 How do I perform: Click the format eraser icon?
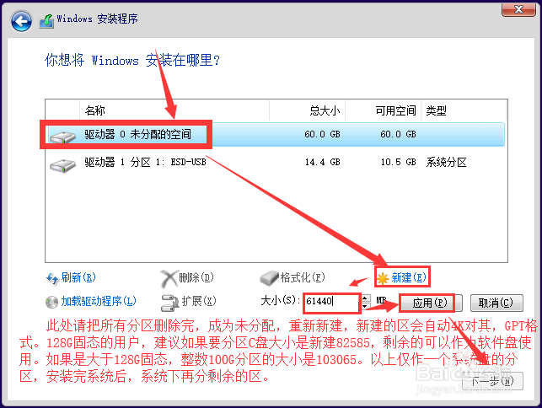pyautogui.click(x=269, y=278)
